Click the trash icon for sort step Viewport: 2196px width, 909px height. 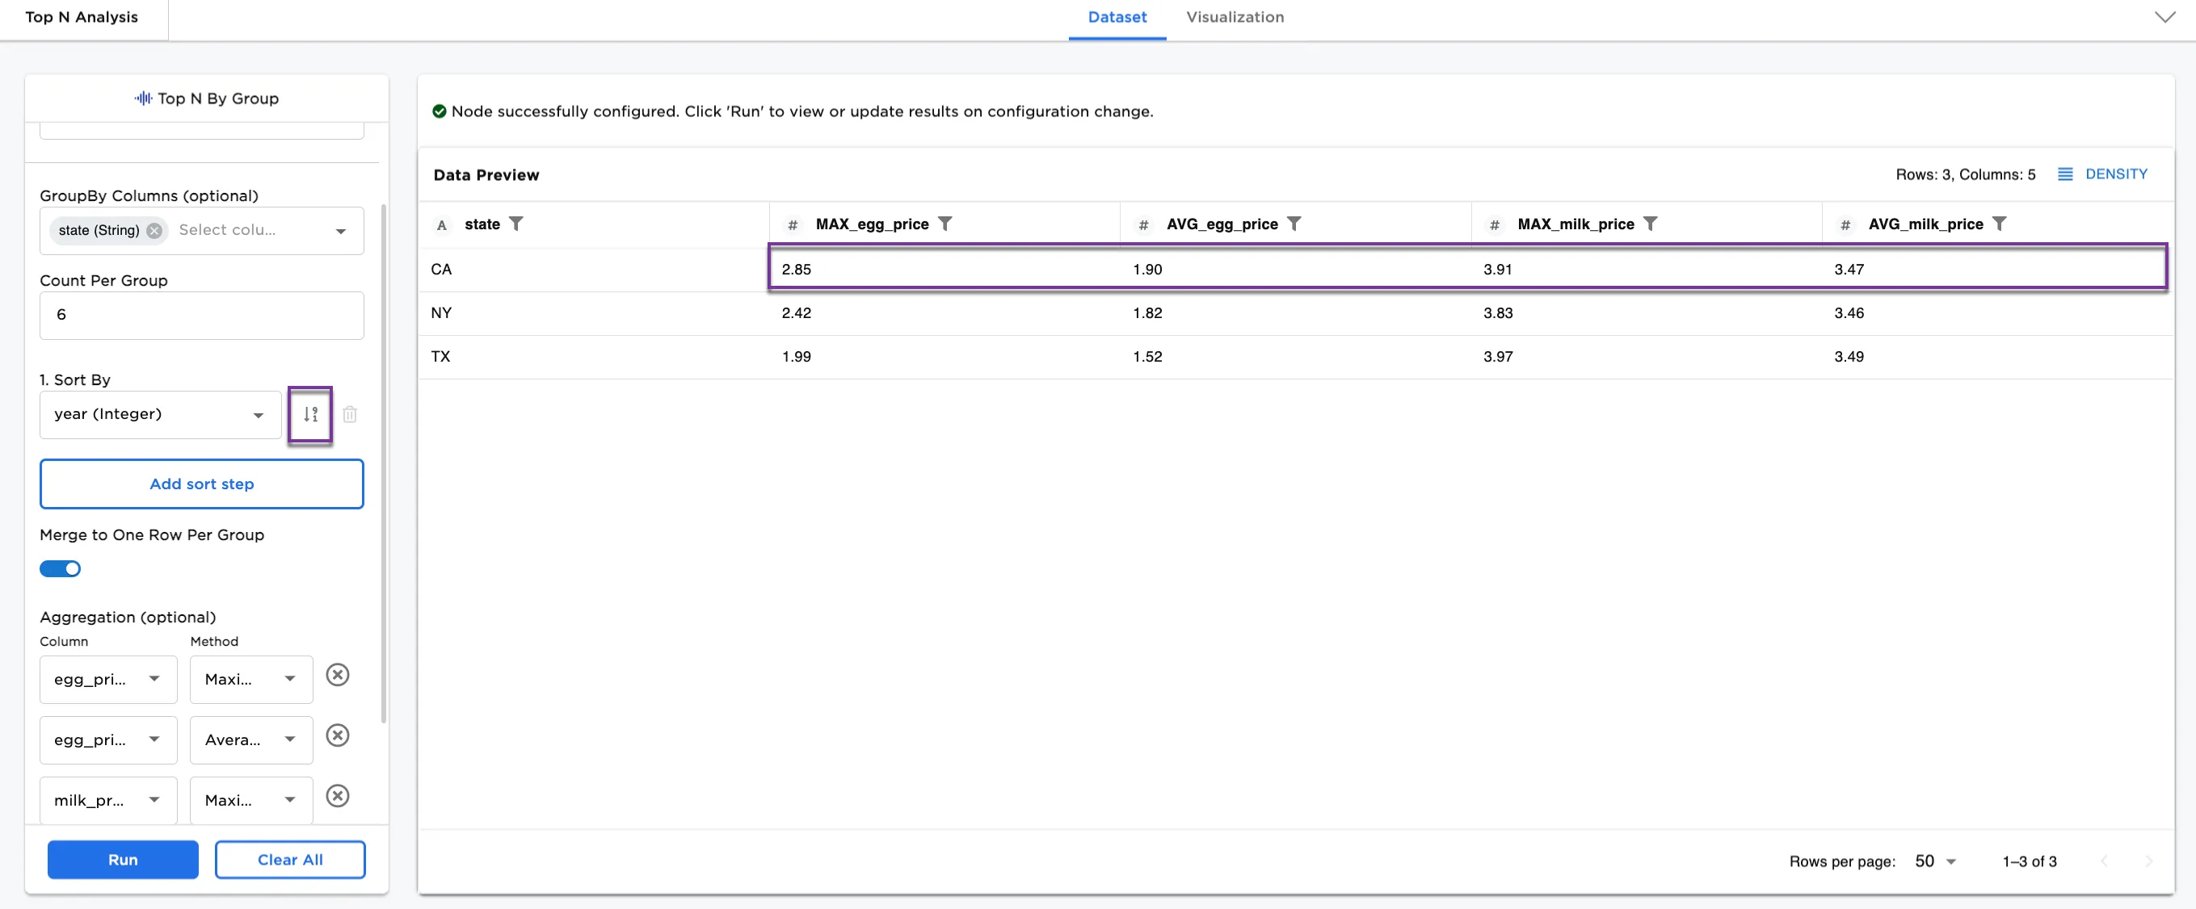(x=350, y=415)
